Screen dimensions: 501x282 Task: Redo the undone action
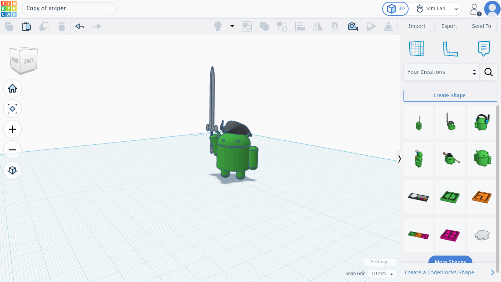click(97, 26)
